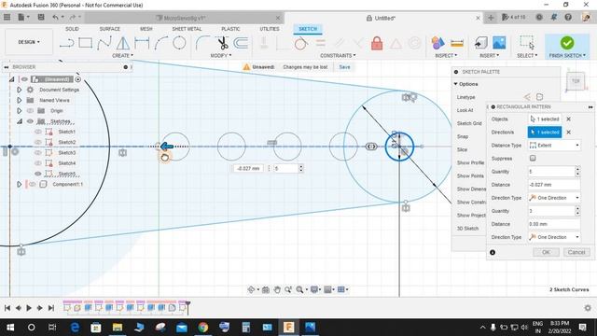
Task: Open the Distance Type Extent dropdown
Action: 554,146
